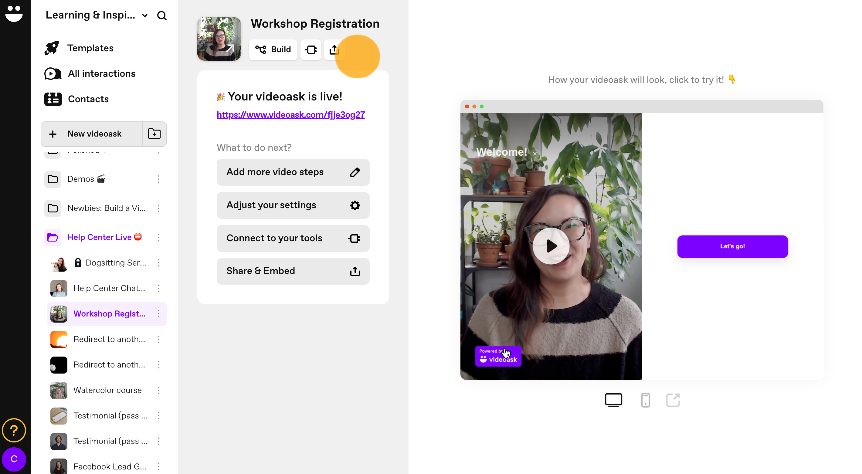Expand the Learning & Inspi... folder dropdown
The width and height of the screenshot is (862, 474).
point(146,15)
